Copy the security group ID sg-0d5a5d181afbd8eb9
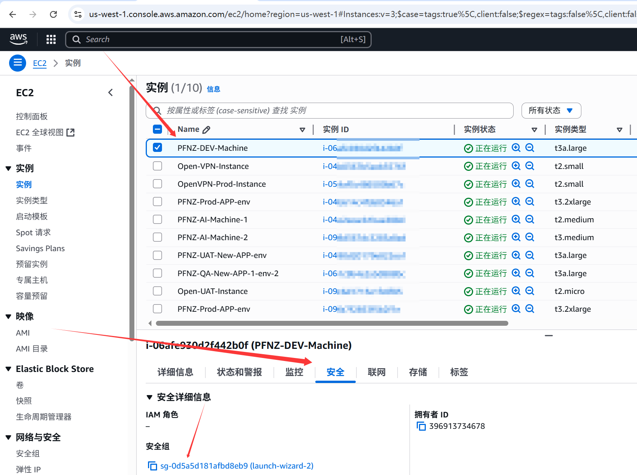 point(152,466)
